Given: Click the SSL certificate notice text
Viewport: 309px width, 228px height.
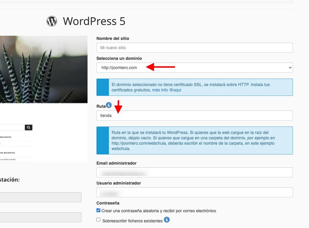Looking at the screenshot, I should pos(191,87).
